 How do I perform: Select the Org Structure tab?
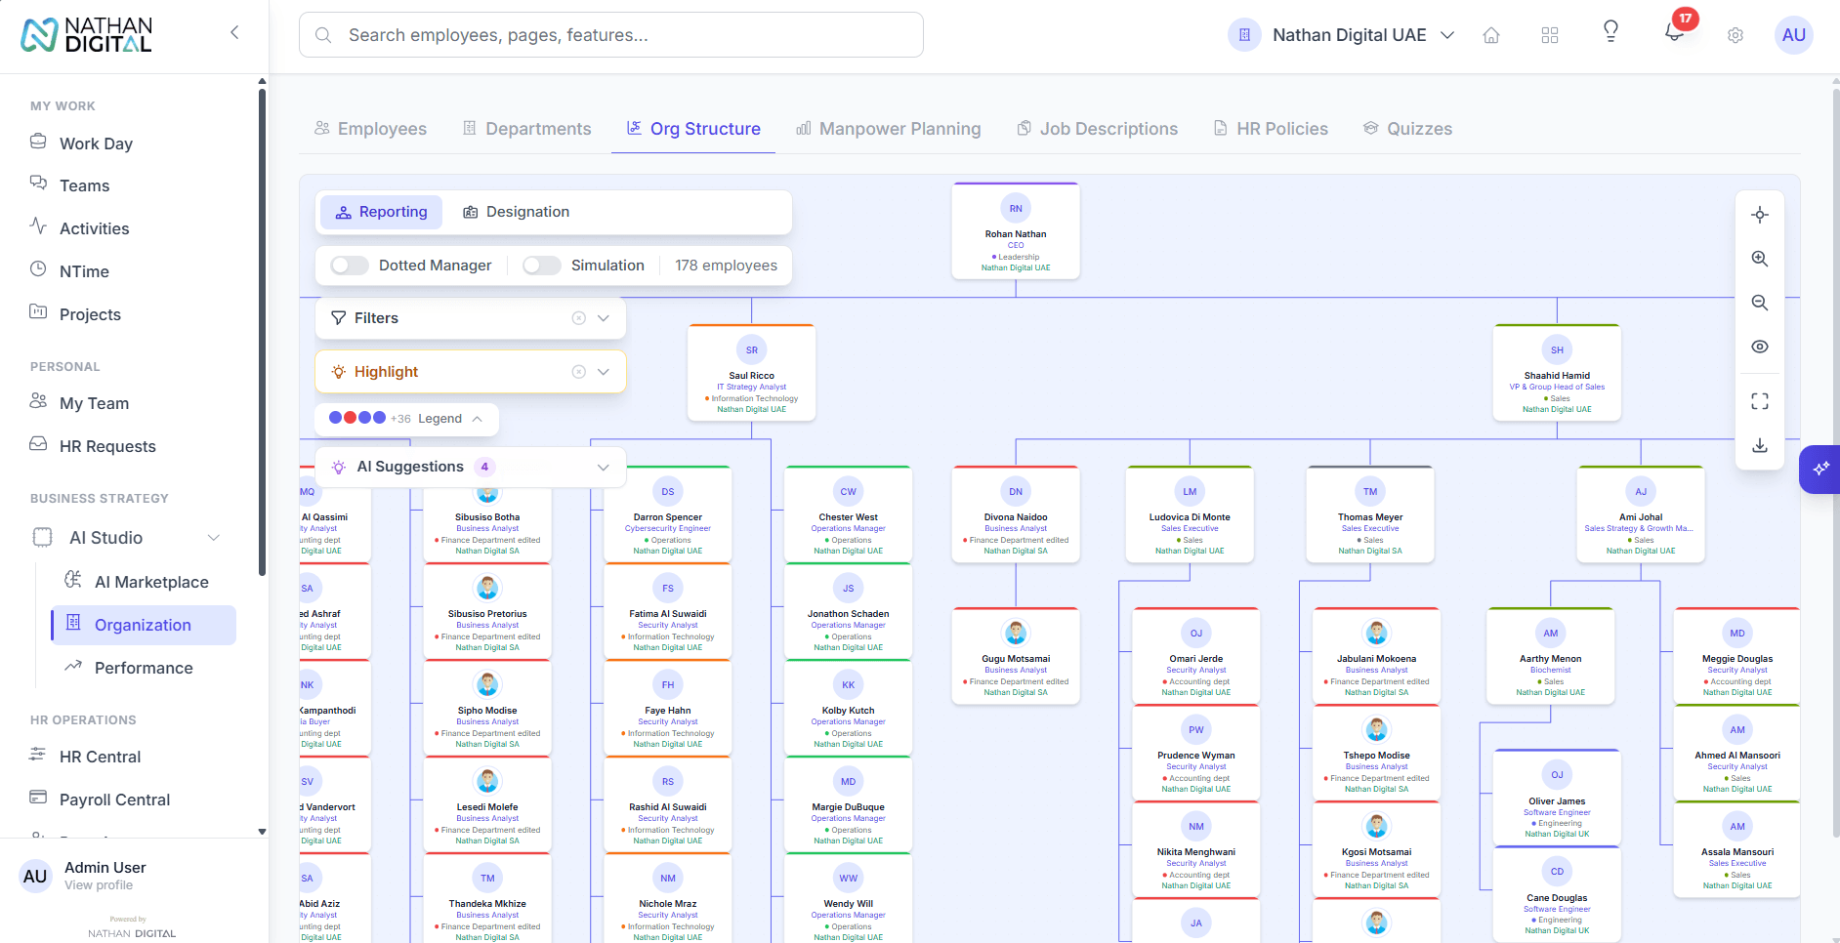(693, 129)
